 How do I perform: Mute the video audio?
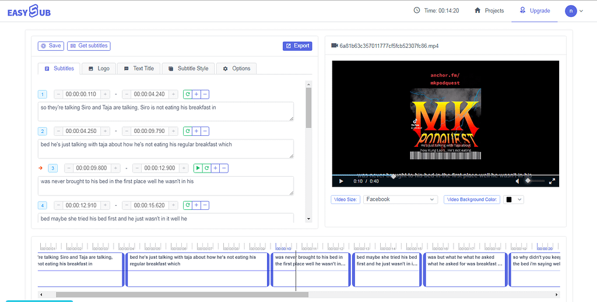coord(518,181)
